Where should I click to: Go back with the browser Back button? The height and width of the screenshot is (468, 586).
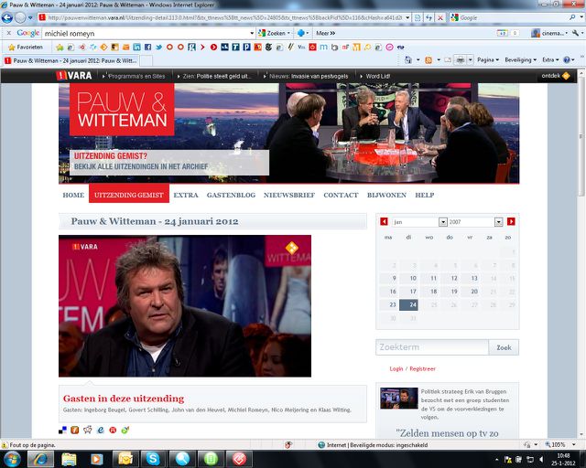click(x=7, y=17)
